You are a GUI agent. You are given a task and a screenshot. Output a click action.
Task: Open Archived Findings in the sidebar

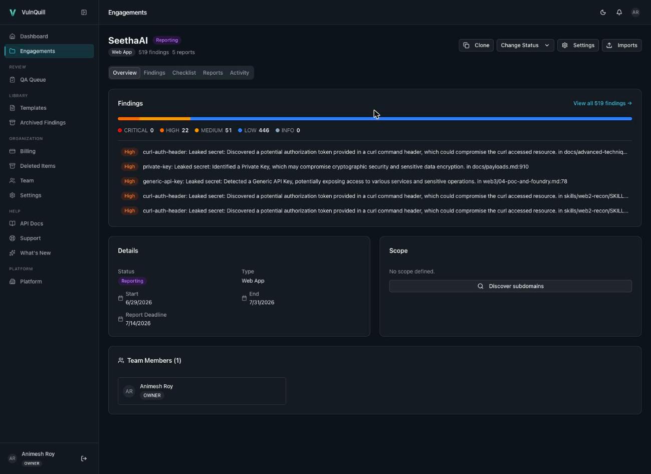[49, 123]
